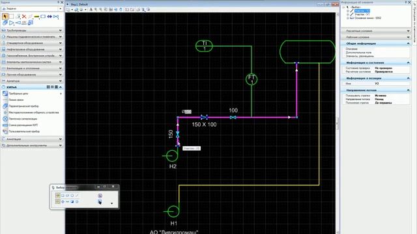Click the Приборные цепи instrument loop icon
This screenshot has height=234, width=417.
(x=5, y=94)
